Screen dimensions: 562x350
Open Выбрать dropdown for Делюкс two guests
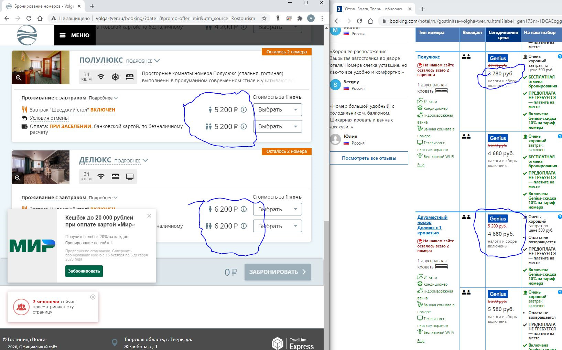pos(278,226)
